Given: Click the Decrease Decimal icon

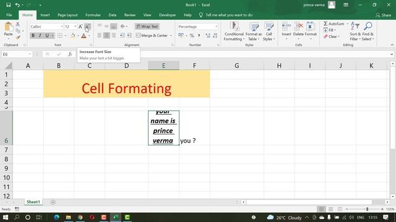Looking at the screenshot, I should [215, 36].
